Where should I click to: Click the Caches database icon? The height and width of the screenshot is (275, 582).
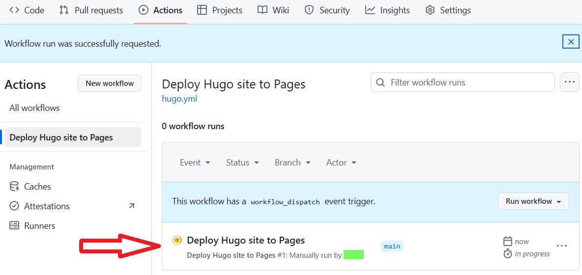[15, 187]
